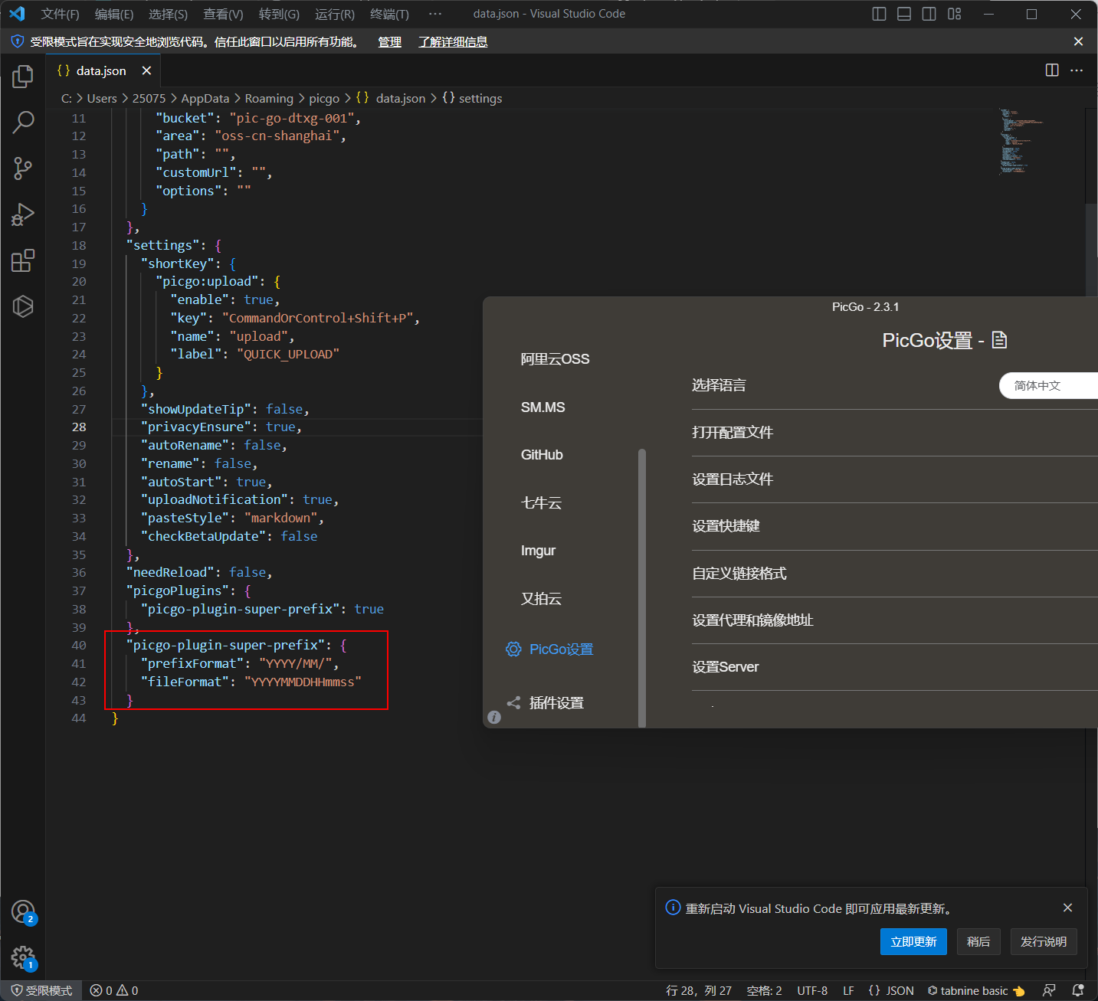The height and width of the screenshot is (1001, 1098).
Task: Expand the Roaming breadcrumb
Action: pyautogui.click(x=269, y=99)
